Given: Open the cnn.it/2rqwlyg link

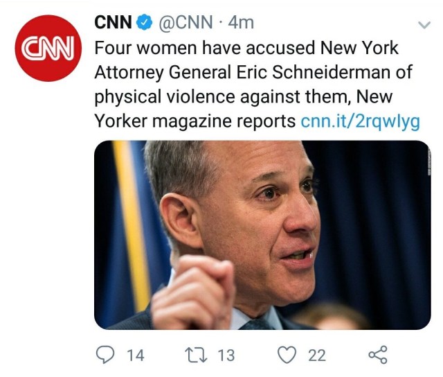Looking at the screenshot, I should pyautogui.click(x=360, y=121).
